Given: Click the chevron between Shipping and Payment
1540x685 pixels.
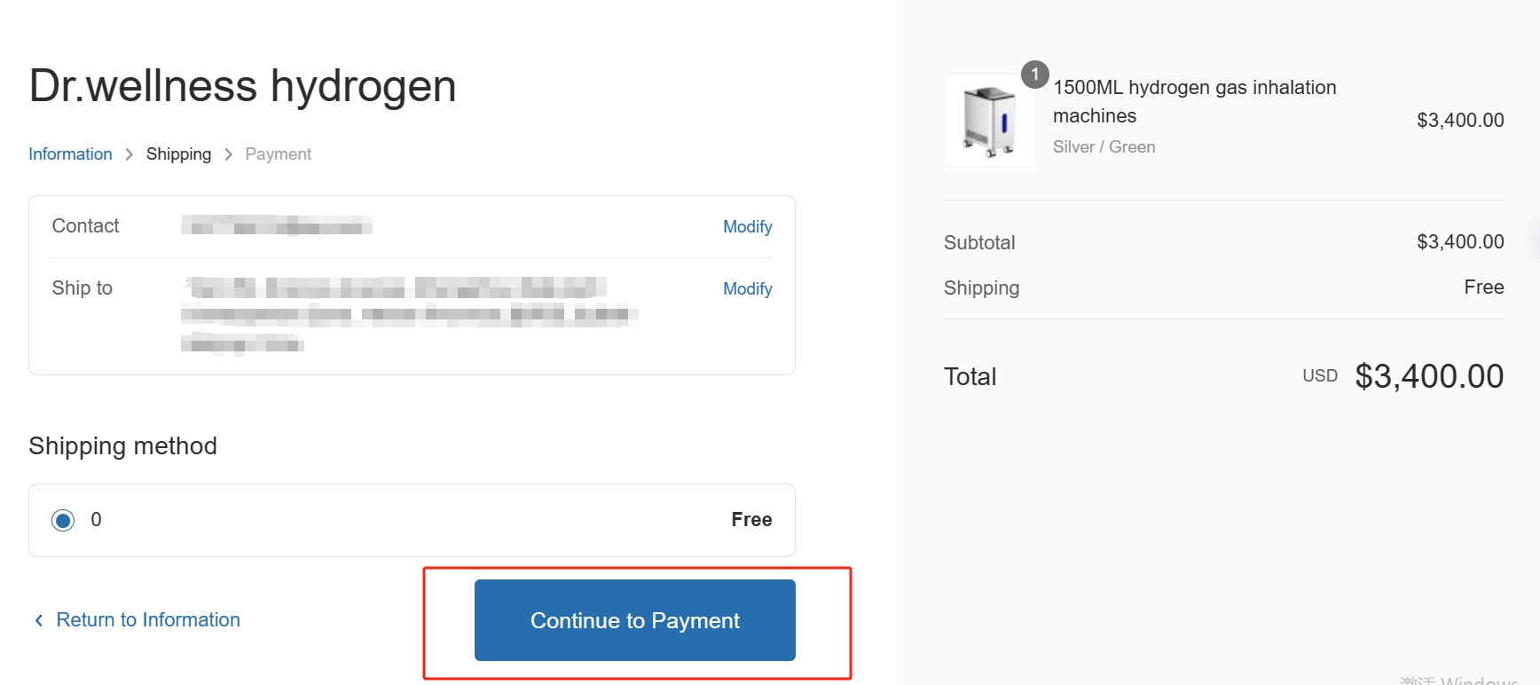Looking at the screenshot, I should tap(229, 154).
